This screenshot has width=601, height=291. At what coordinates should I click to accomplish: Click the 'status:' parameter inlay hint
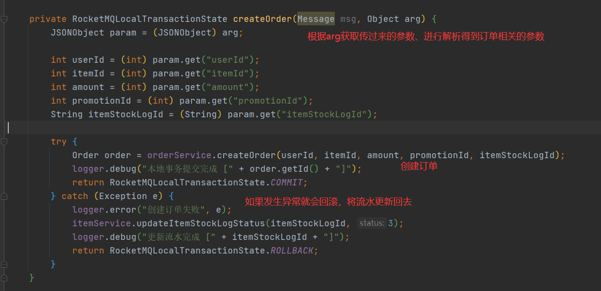pyautogui.click(x=372, y=223)
